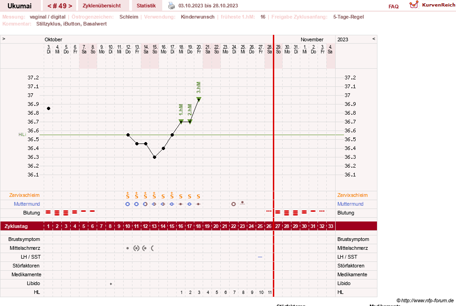456x306 pixels.
Task: Click the 1.hM green triangle marker
Action: coord(181,121)
